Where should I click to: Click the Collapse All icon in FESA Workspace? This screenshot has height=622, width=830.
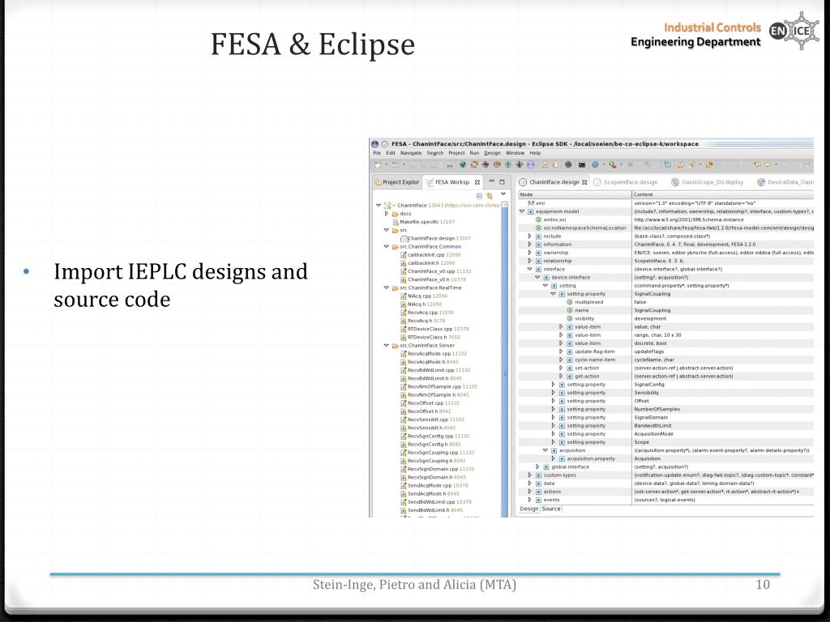pos(480,196)
